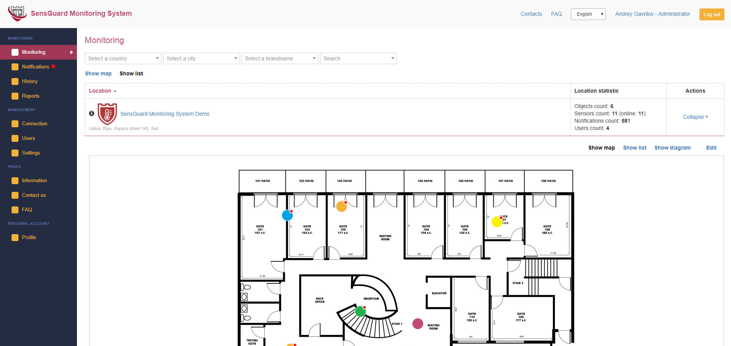Screen dimensions: 731x346
Task: Select the yellow sensor marker in Suite 107
Action: pos(497,222)
